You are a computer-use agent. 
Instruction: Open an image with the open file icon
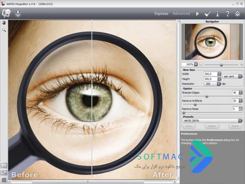click(6, 13)
